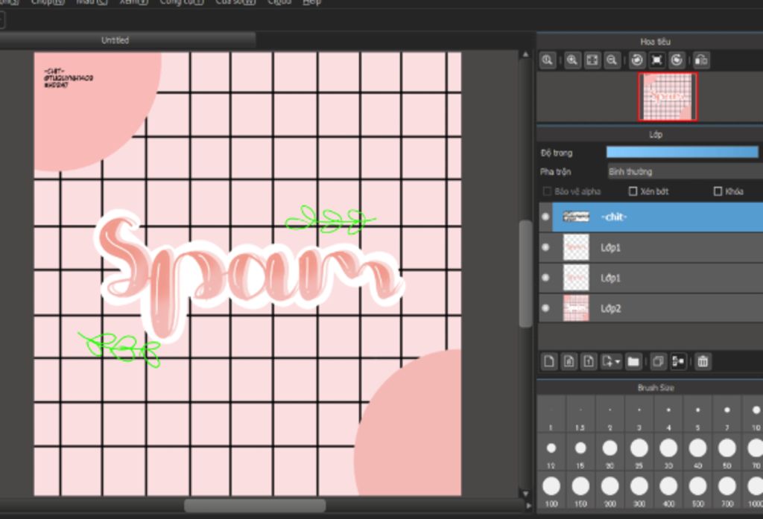Toggle visibility of Lớp1 layer under -chit-
Screen dimensions: 763x519
545,247
